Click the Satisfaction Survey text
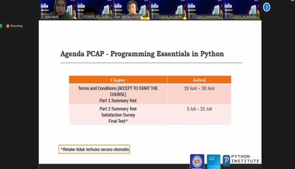 coord(118,115)
